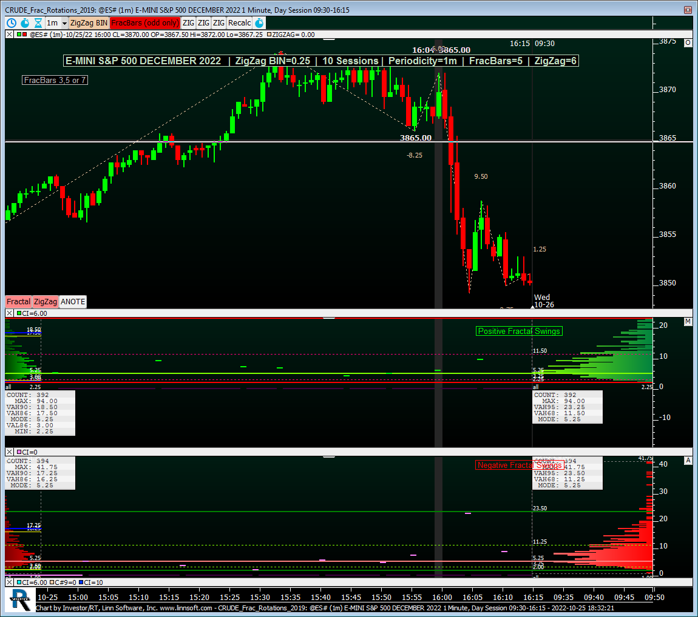Open the 1m periodicity dropdown arrow
This screenshot has width=698, height=617.
click(x=64, y=23)
